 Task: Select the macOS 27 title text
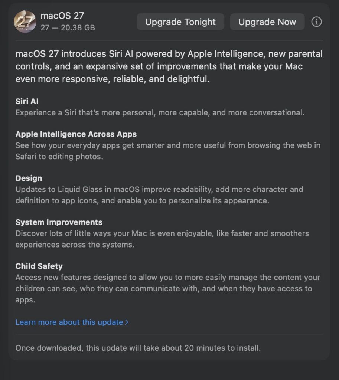pos(62,16)
